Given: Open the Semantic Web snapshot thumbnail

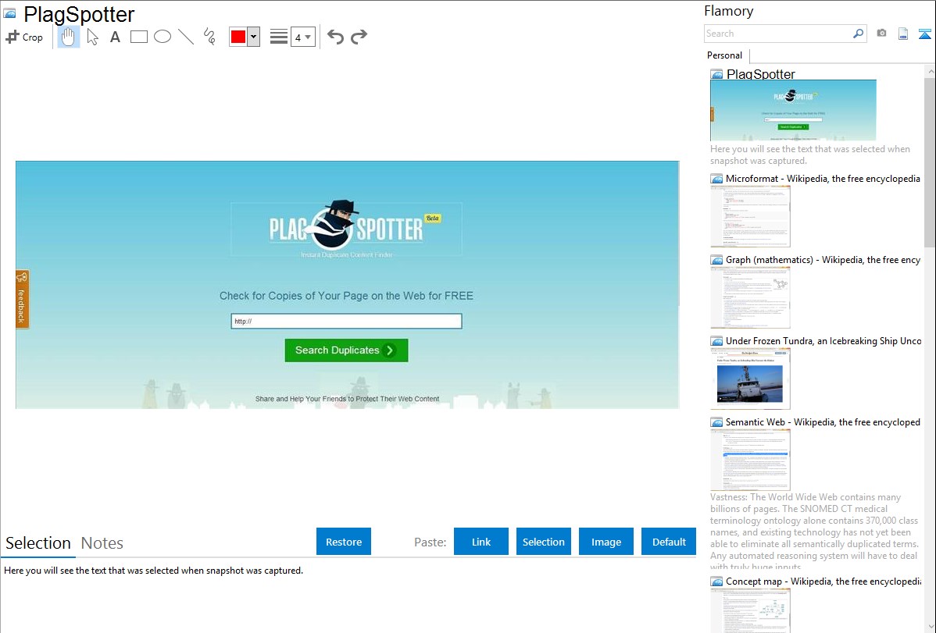Looking at the screenshot, I should tap(750, 460).
